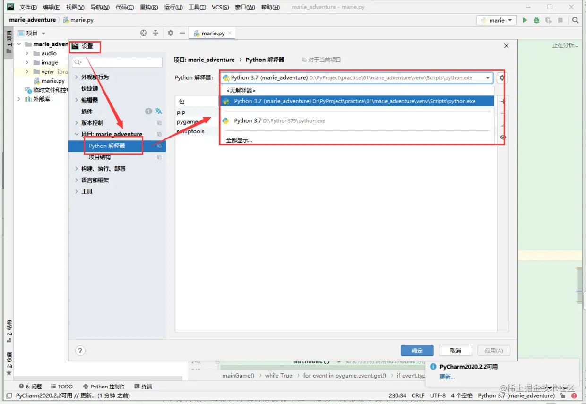This screenshot has width=586, height=404.
Task: Open the 终端 tool window tab
Action: pos(143,387)
